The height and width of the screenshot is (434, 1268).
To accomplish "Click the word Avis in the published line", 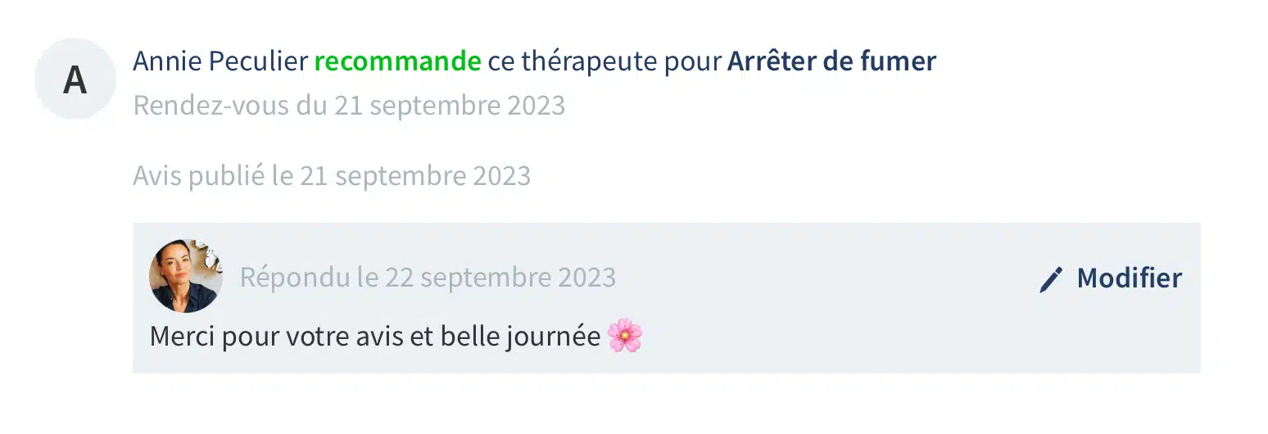I will 157,175.
